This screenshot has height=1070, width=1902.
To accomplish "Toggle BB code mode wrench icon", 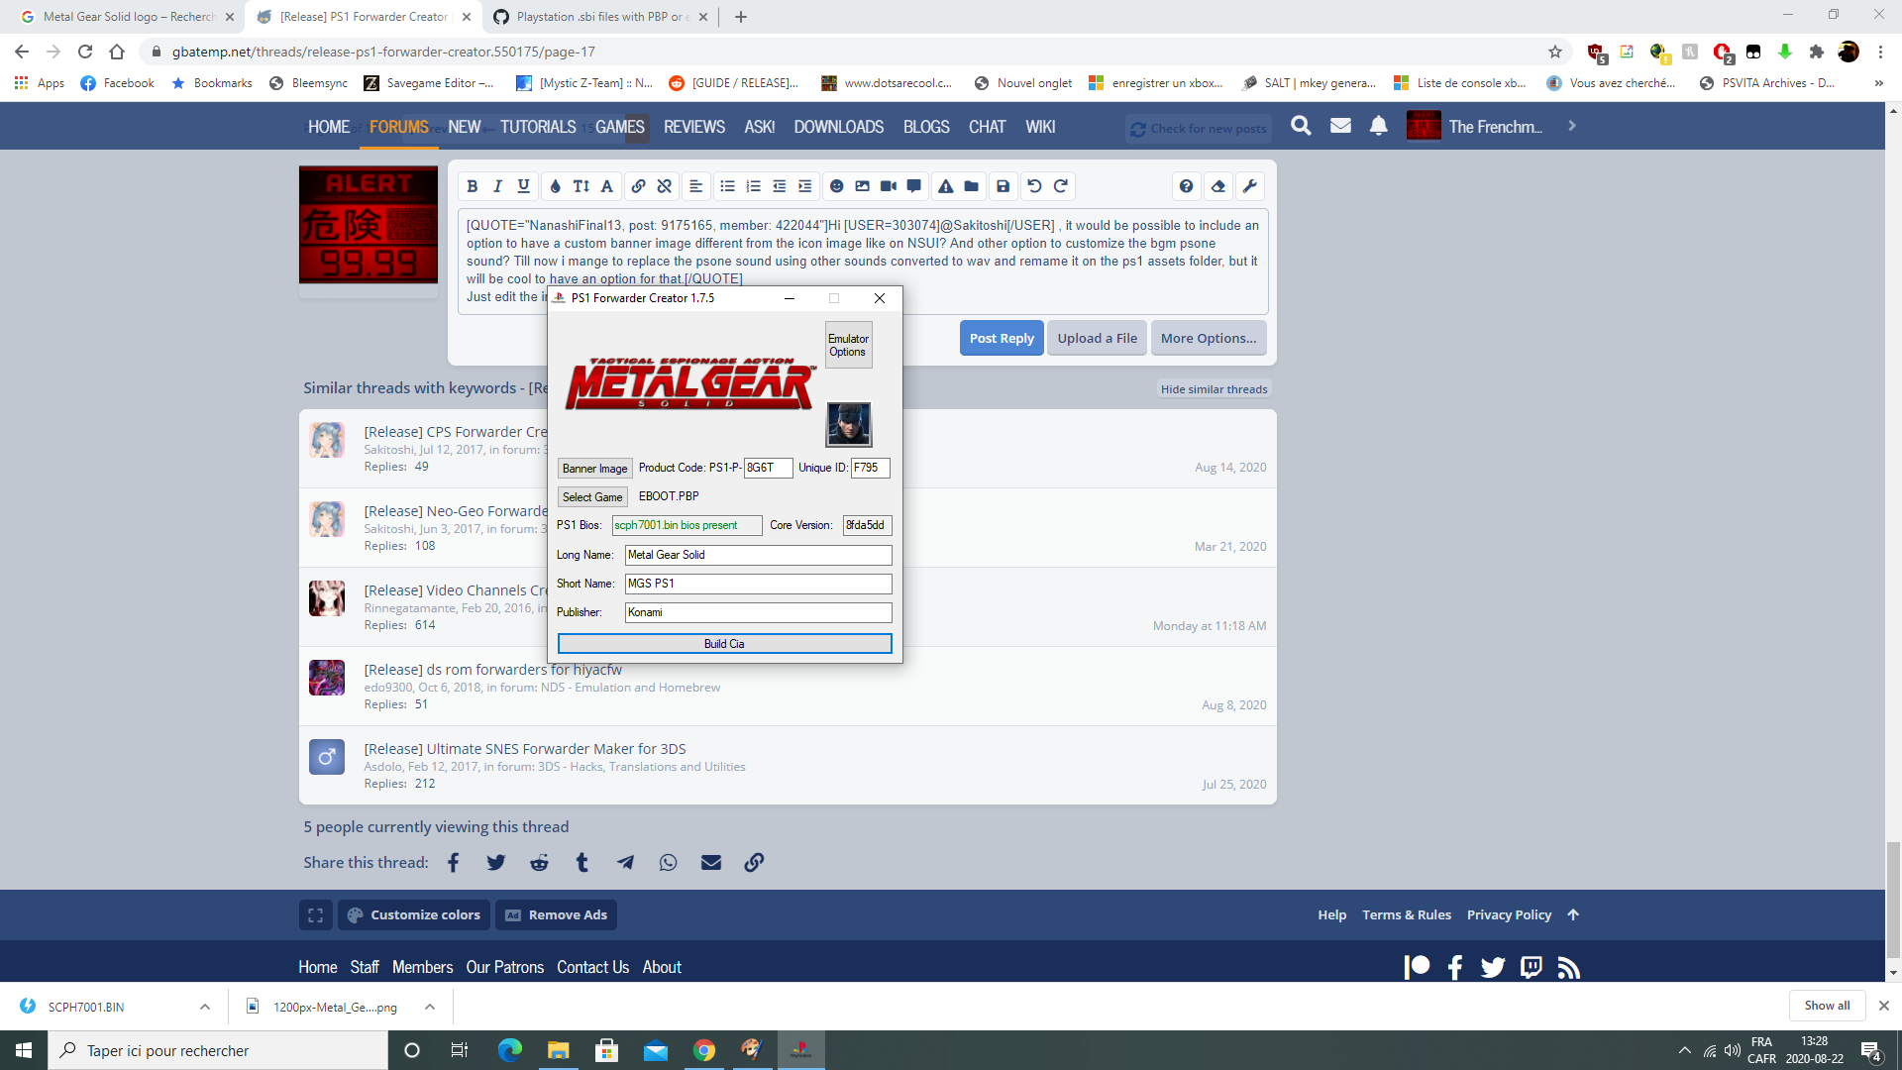I will click(x=1250, y=186).
